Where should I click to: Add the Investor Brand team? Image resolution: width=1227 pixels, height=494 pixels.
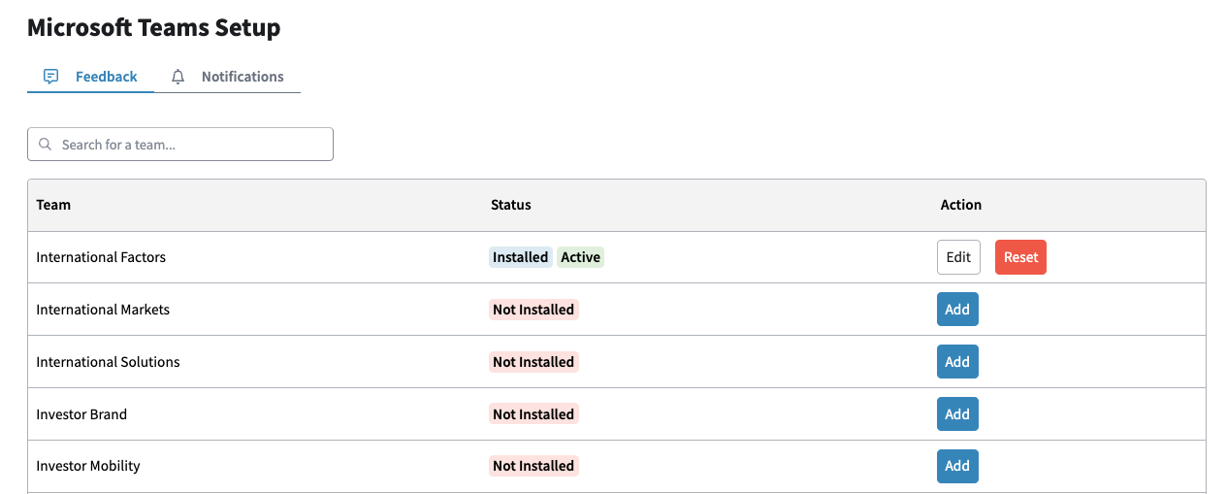pos(957,414)
